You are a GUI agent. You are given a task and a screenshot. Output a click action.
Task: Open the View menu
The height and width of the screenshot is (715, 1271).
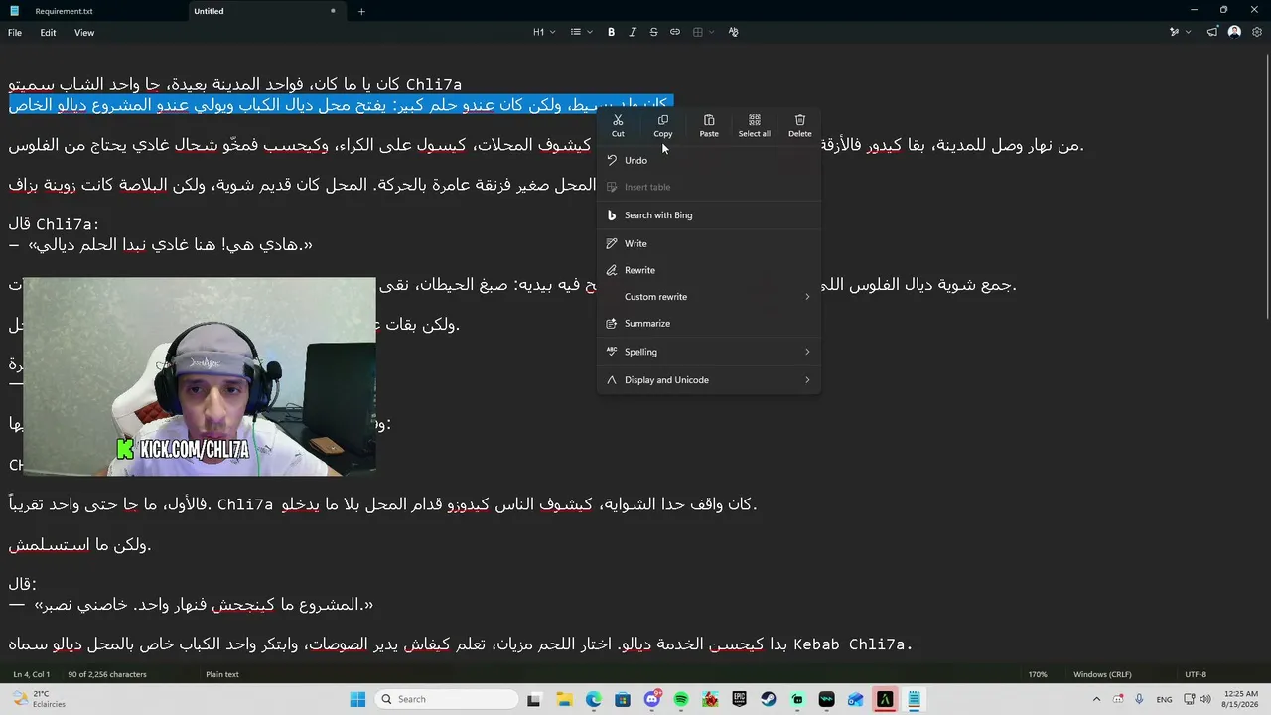coord(84,33)
